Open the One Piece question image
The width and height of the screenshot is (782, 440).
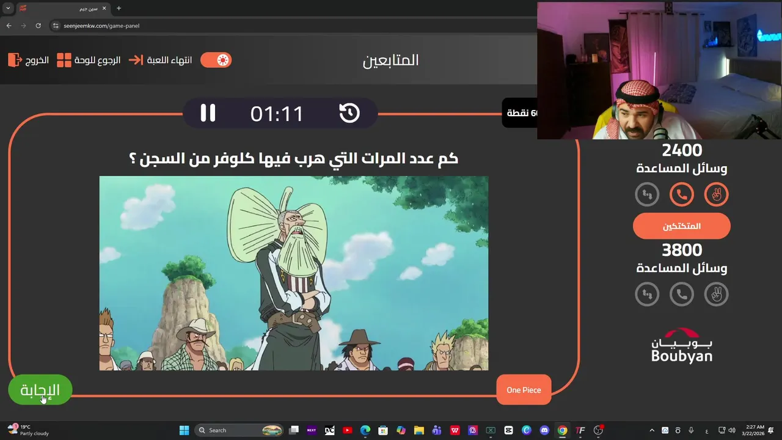[294, 273]
